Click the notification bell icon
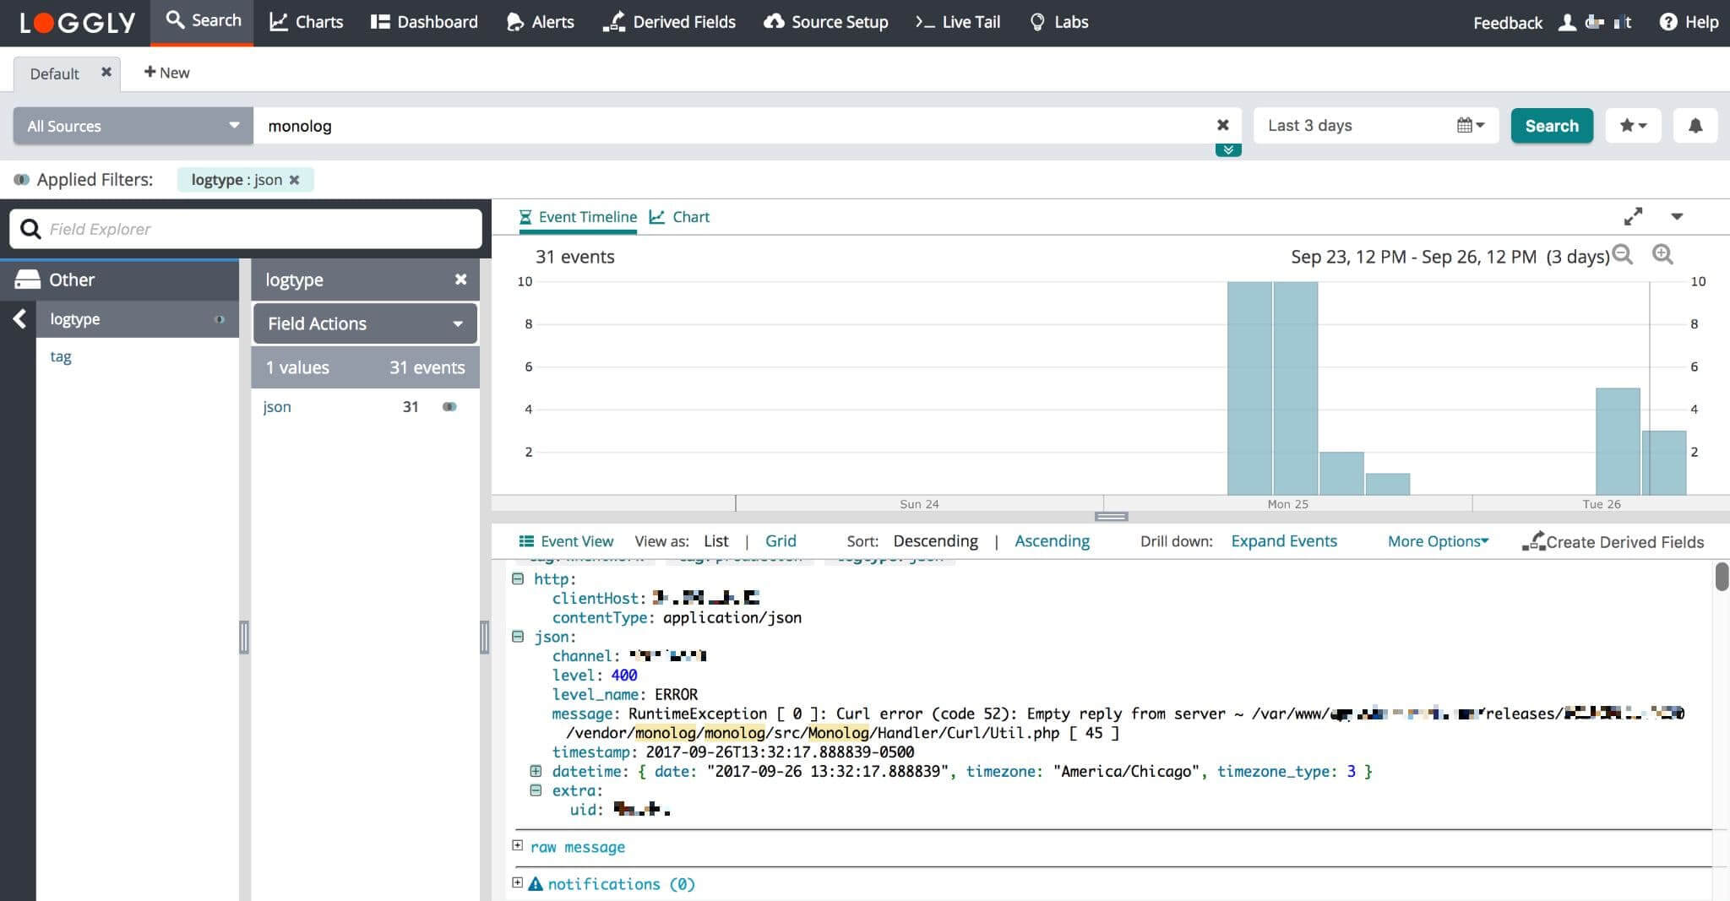The image size is (1730, 901). click(x=1695, y=125)
